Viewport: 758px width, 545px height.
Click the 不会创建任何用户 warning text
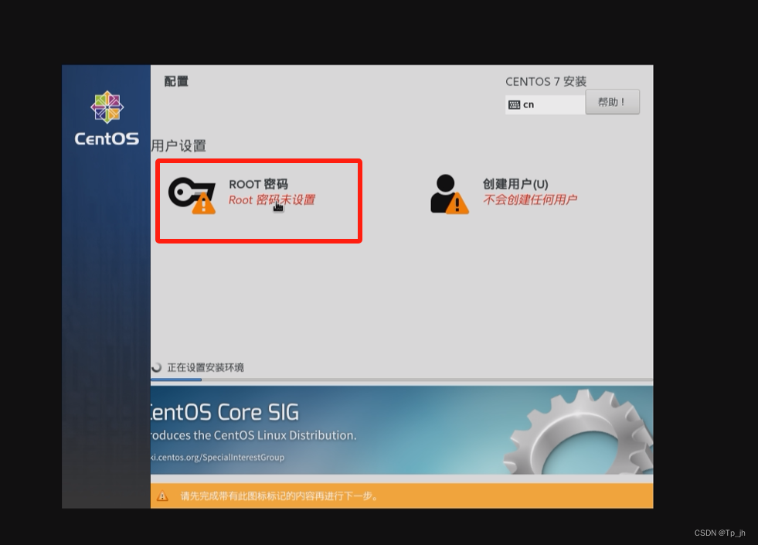pyautogui.click(x=530, y=199)
